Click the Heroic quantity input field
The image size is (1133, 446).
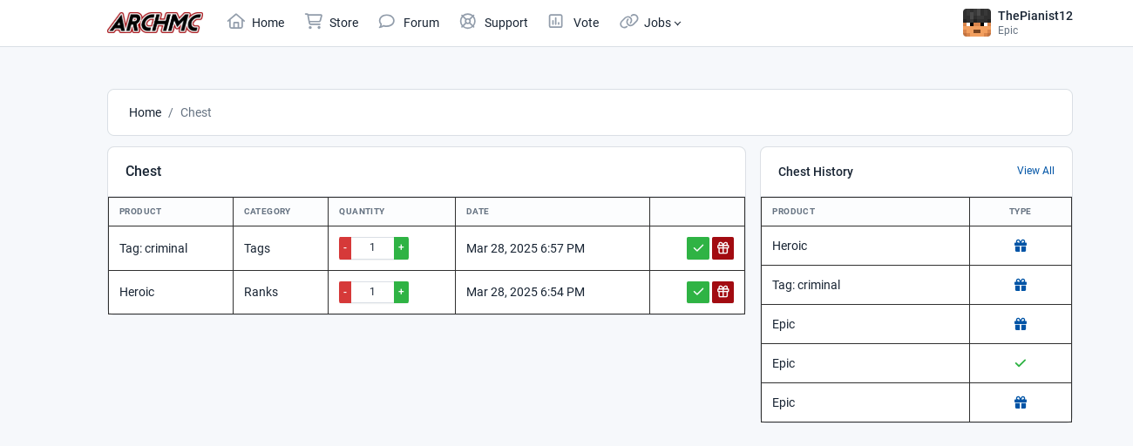(372, 292)
